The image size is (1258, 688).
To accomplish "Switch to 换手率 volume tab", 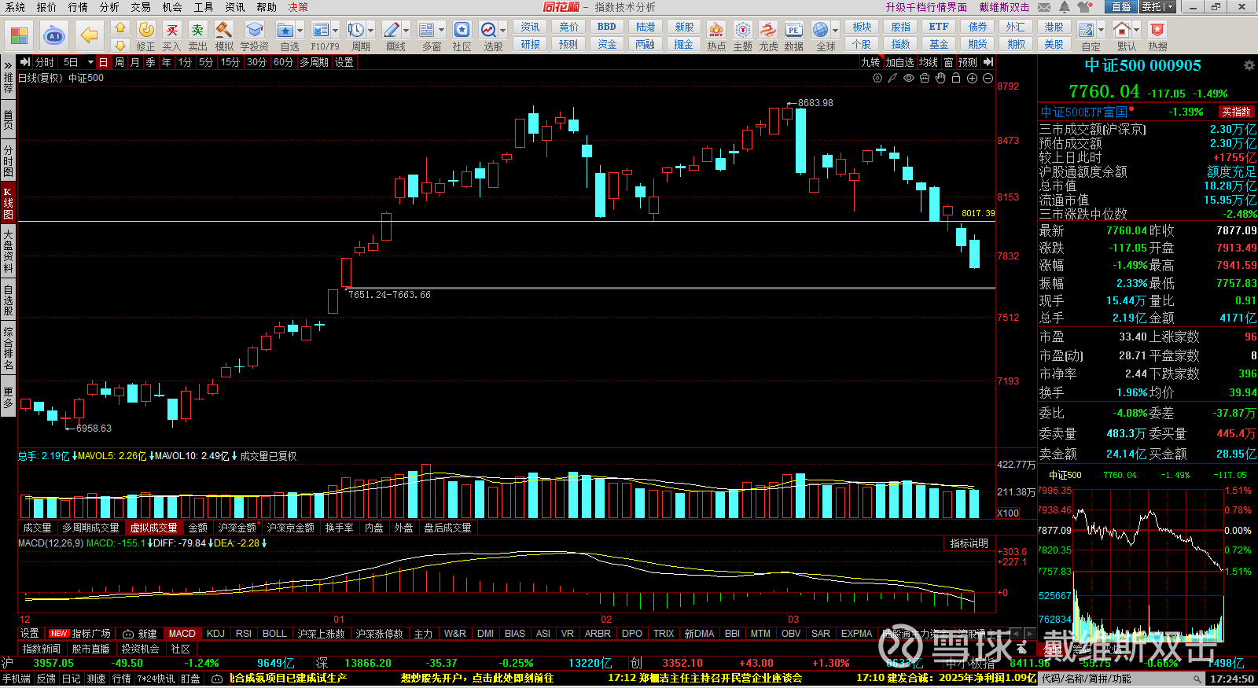I will click(x=340, y=528).
